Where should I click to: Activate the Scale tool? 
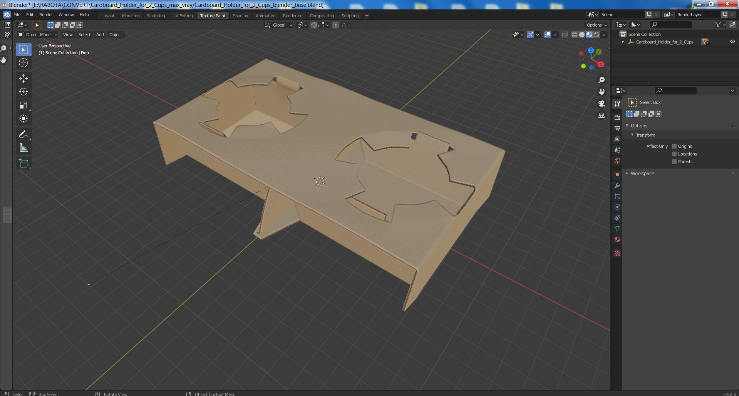23,105
